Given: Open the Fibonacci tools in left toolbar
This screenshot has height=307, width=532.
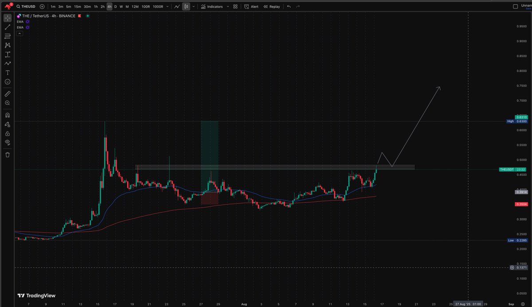Looking at the screenshot, I should (x=8, y=36).
